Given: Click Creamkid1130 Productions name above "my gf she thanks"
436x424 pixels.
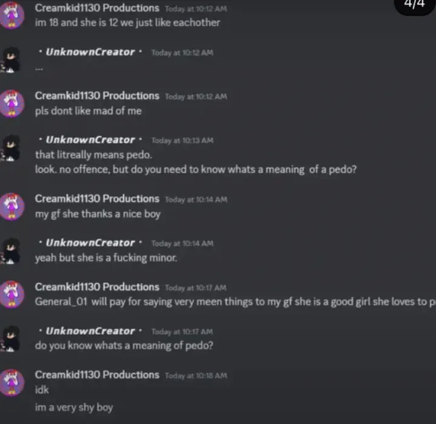Looking at the screenshot, I should 97,198.
